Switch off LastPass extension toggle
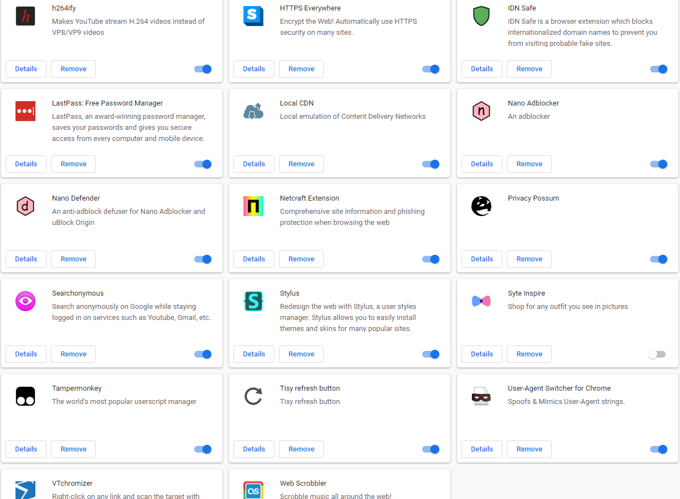 [x=203, y=164]
